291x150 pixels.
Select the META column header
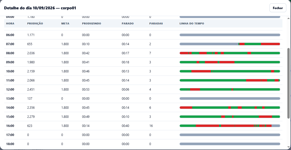tap(65, 24)
